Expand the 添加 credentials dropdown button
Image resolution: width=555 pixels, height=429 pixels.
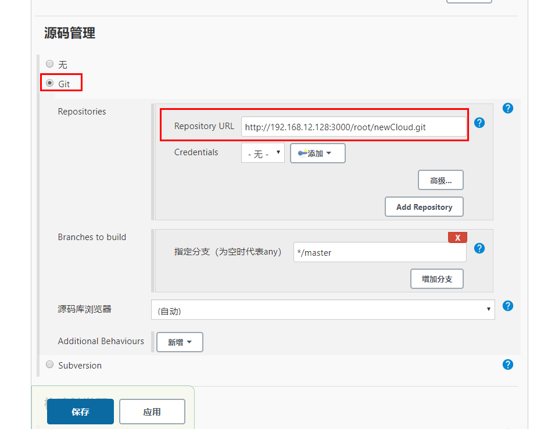click(317, 153)
